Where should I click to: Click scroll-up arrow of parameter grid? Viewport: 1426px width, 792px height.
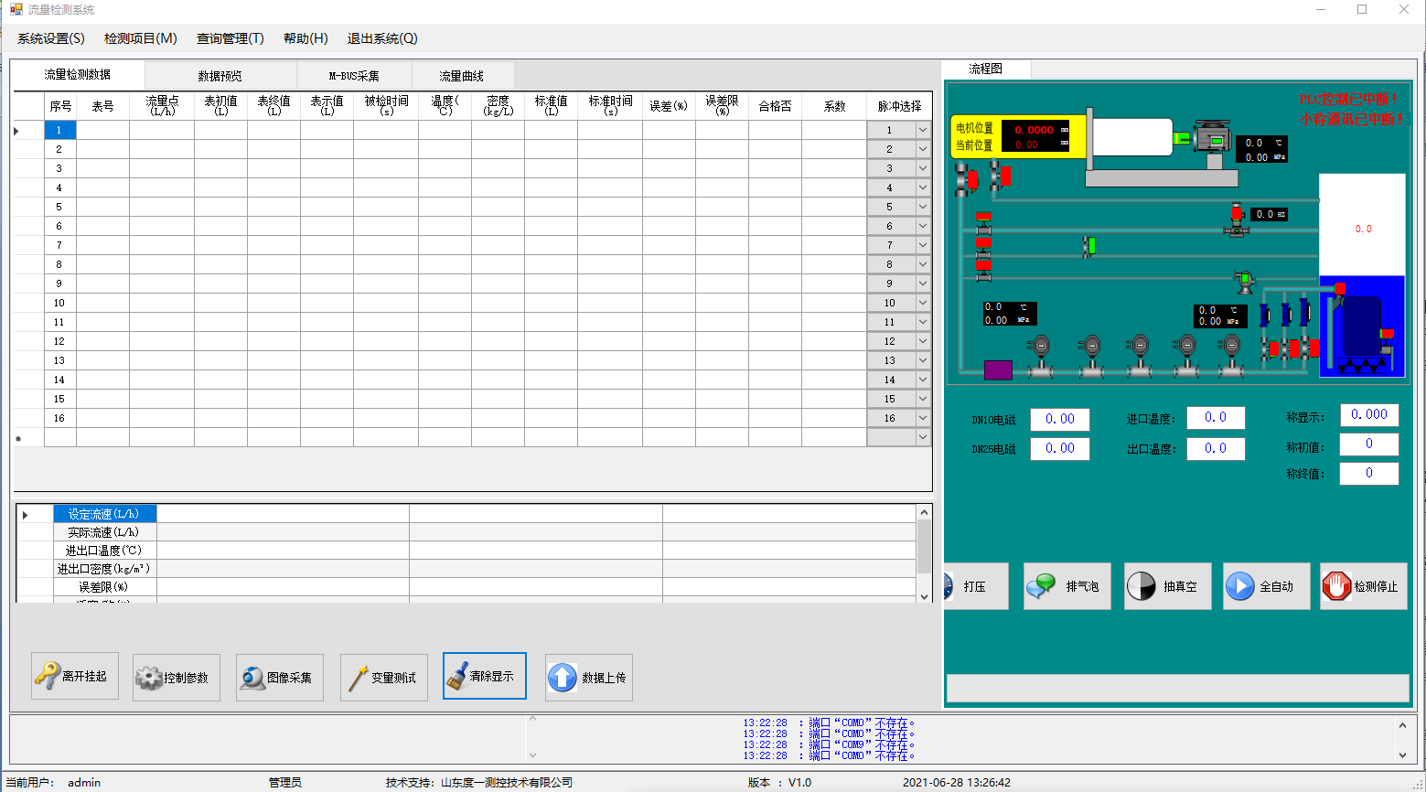pos(924,512)
